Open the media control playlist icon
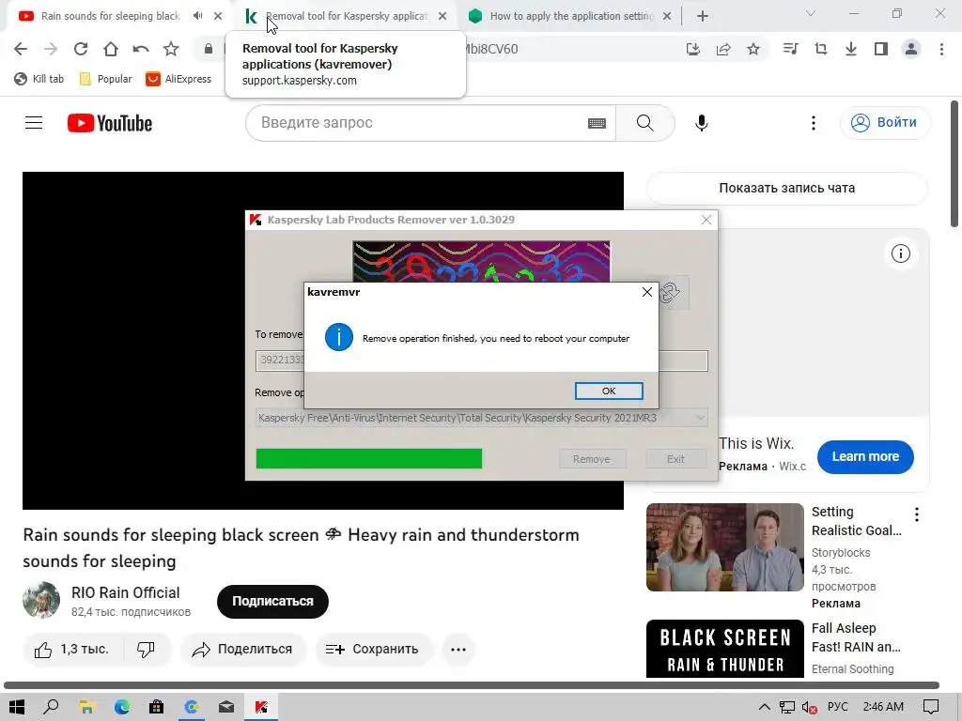 click(x=791, y=49)
